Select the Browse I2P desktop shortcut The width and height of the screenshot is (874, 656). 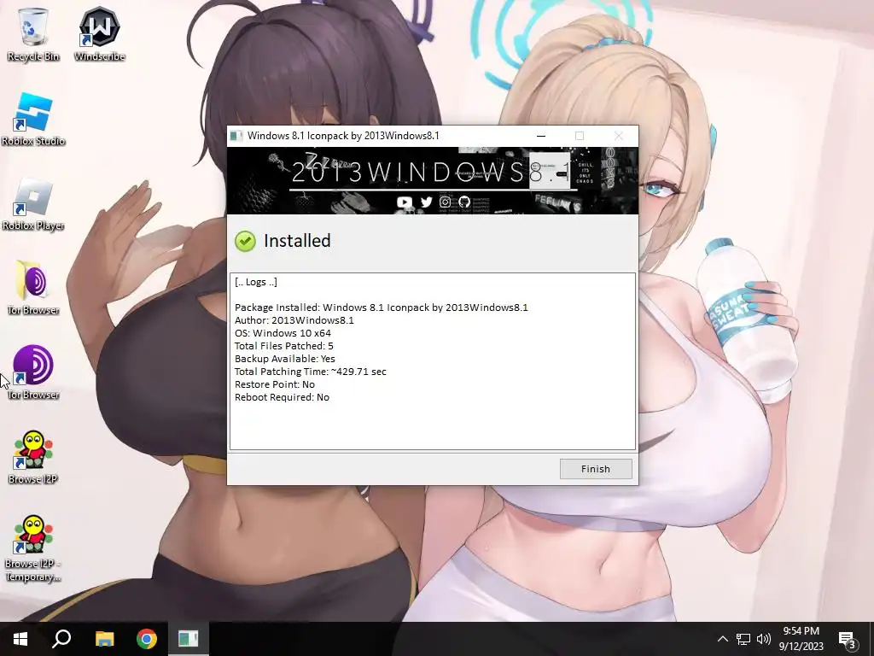tap(33, 458)
